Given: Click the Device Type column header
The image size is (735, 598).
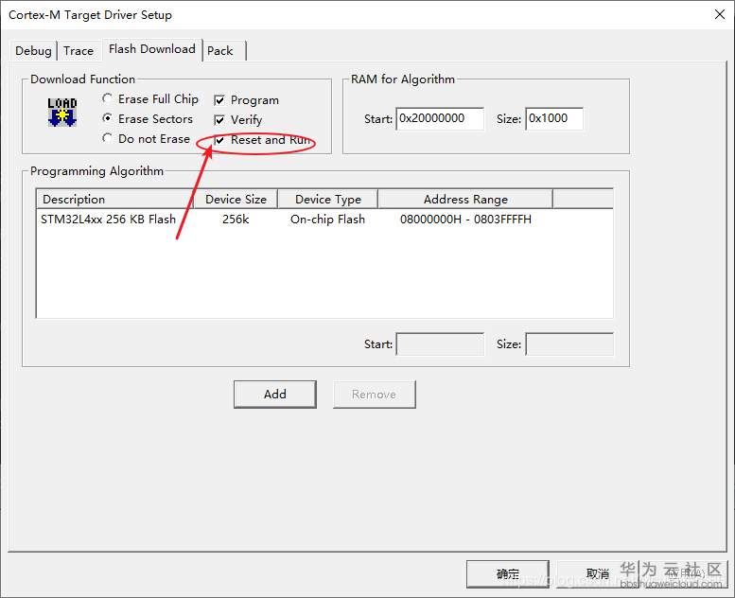Looking at the screenshot, I should 327,200.
